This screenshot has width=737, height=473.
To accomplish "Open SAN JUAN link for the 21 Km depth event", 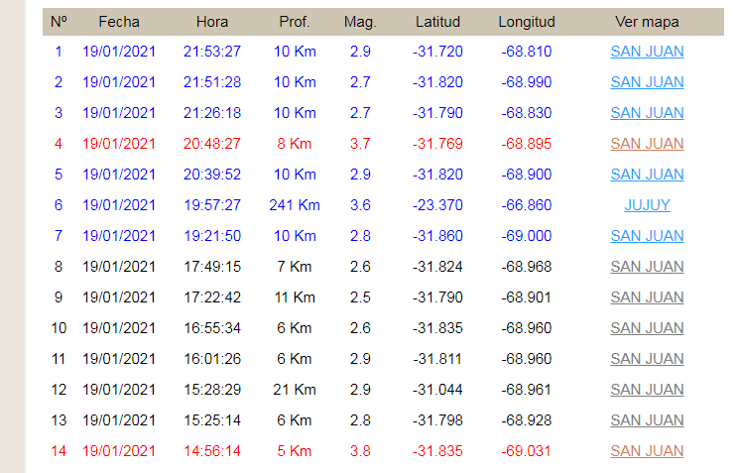I will tap(647, 390).
